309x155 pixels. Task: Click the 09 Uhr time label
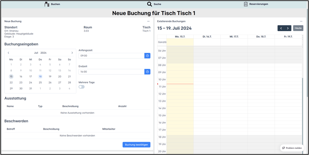coord(162,72)
